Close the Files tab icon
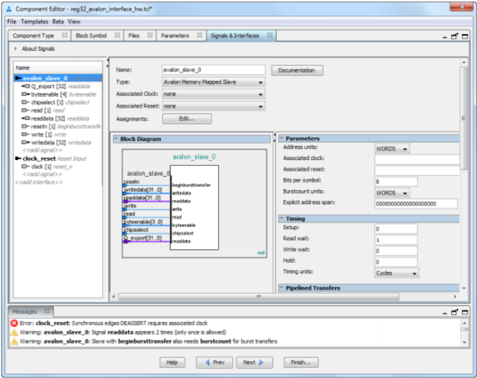This screenshot has height=378, width=477. (x=150, y=35)
